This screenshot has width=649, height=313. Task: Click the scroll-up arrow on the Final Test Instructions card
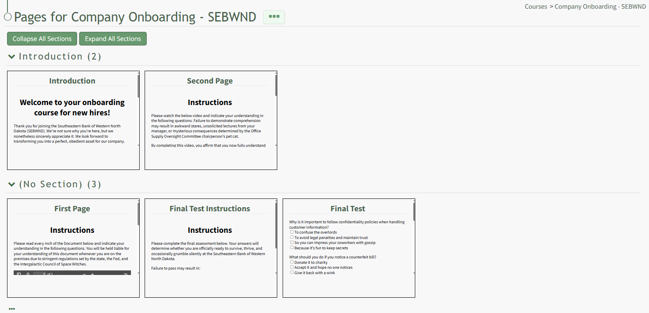[x=276, y=201]
